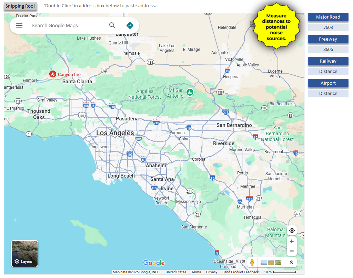Click the United States link

(x=176, y=272)
